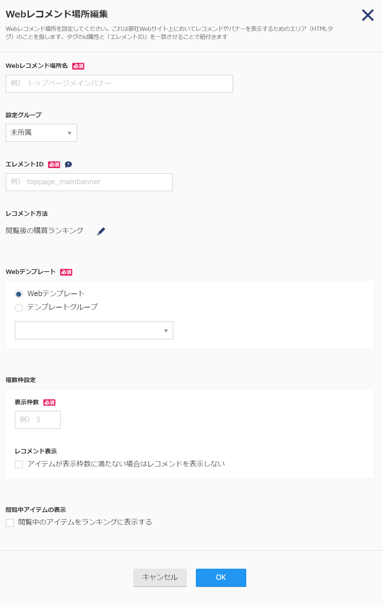Close the Webレコメンド場所編集 dialog with X
The image size is (383, 605).
coord(368,15)
